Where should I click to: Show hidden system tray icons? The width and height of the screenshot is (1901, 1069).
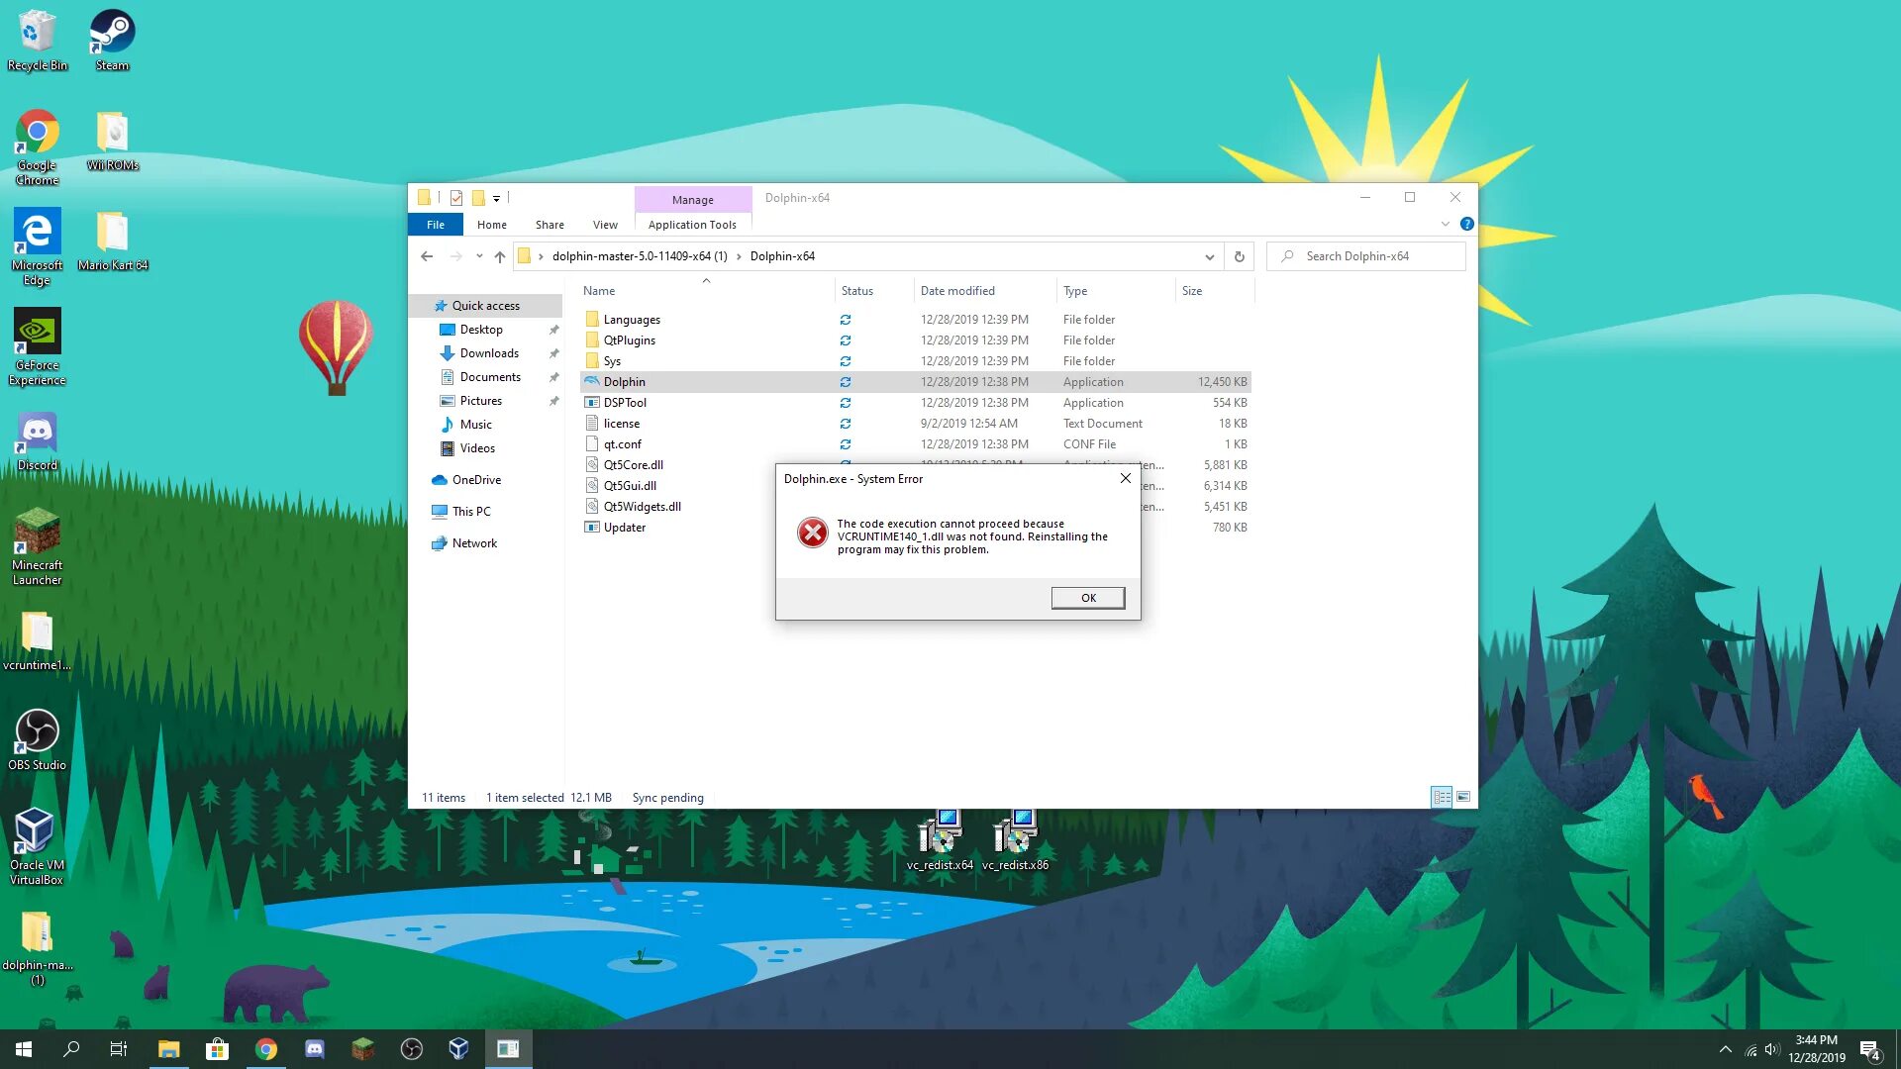1725,1050
